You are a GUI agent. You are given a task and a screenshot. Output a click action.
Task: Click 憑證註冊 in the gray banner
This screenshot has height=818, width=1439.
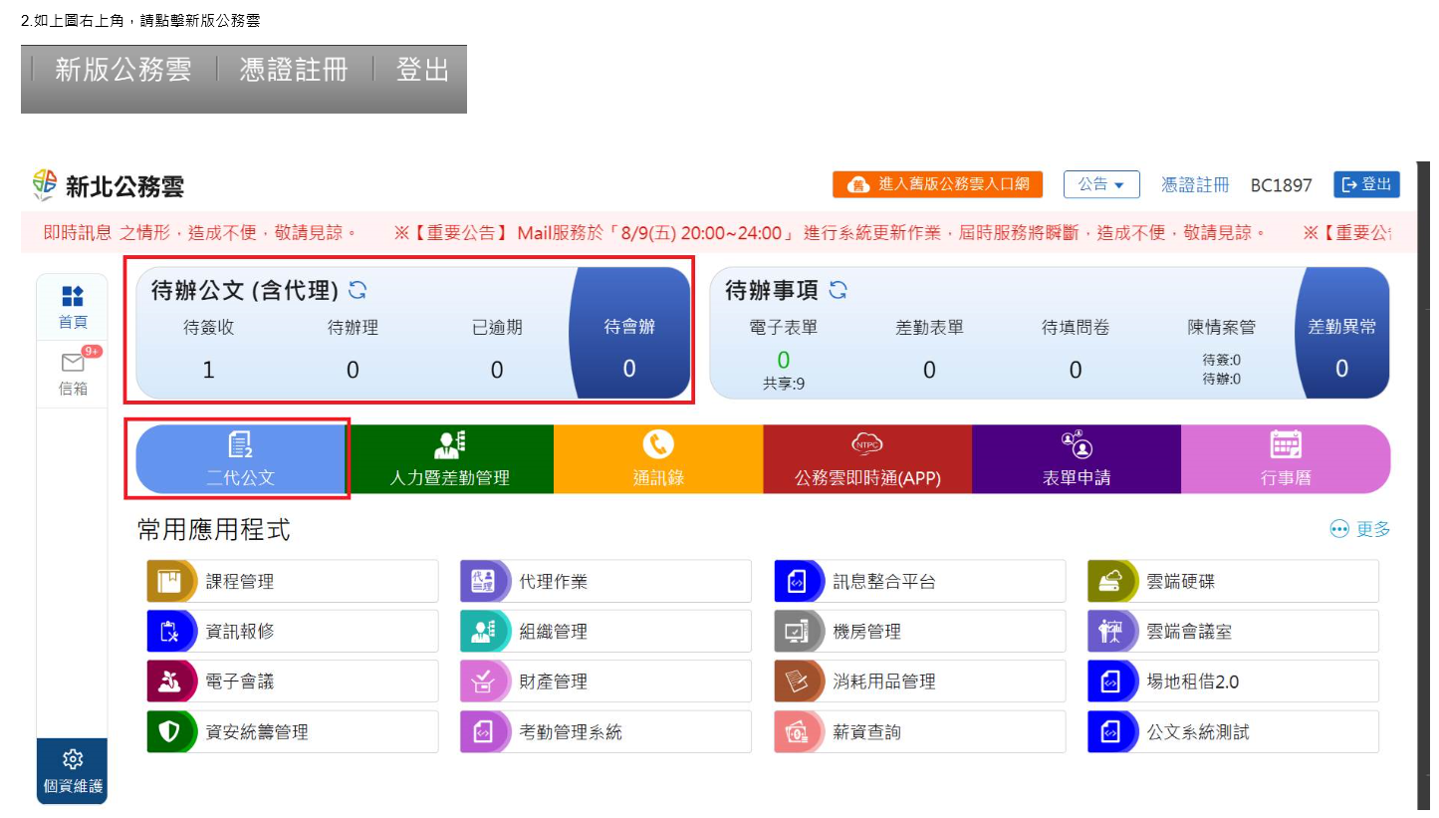click(294, 70)
